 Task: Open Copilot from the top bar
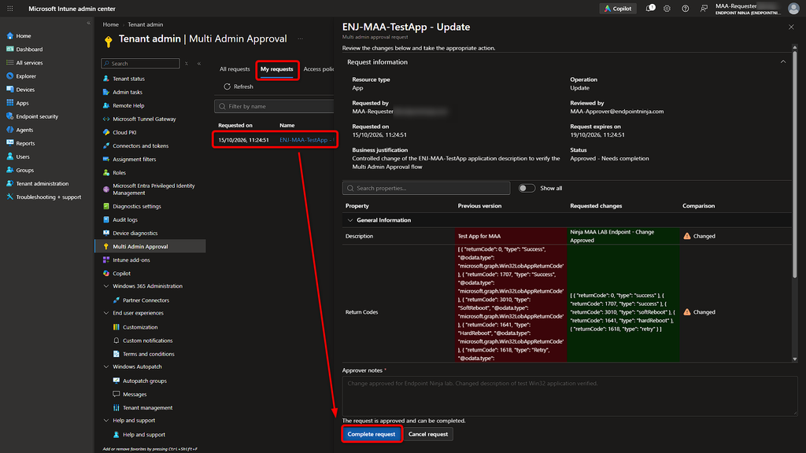pos(618,8)
